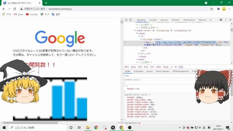Close the current browser tab
233x131 pixels.
click(40, 3)
